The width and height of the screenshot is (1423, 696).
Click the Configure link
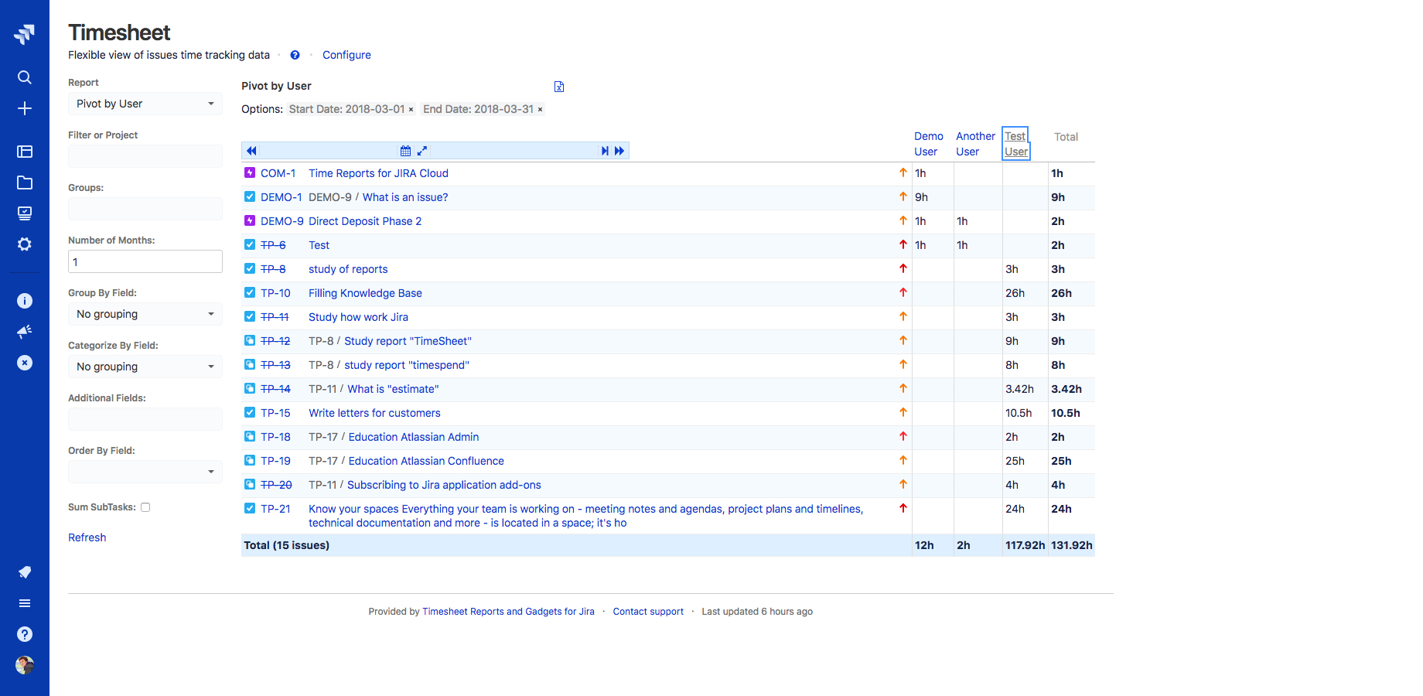[x=346, y=55]
